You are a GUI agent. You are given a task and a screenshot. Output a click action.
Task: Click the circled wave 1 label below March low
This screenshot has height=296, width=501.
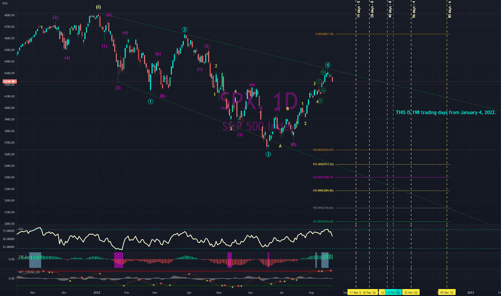point(151,101)
